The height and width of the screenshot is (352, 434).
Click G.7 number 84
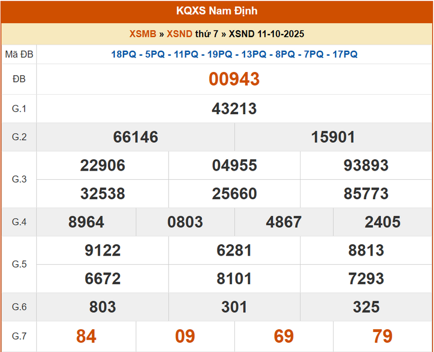(86, 336)
